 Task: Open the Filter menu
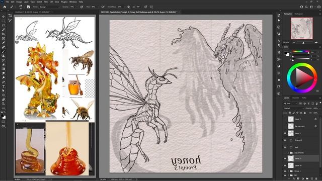click(x=46, y=2)
